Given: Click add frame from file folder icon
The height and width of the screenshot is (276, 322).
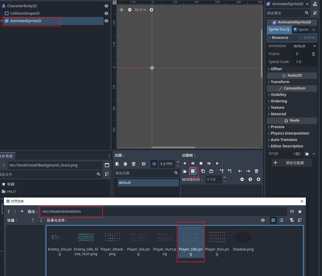Looking at the screenshot, I should [x=185, y=171].
